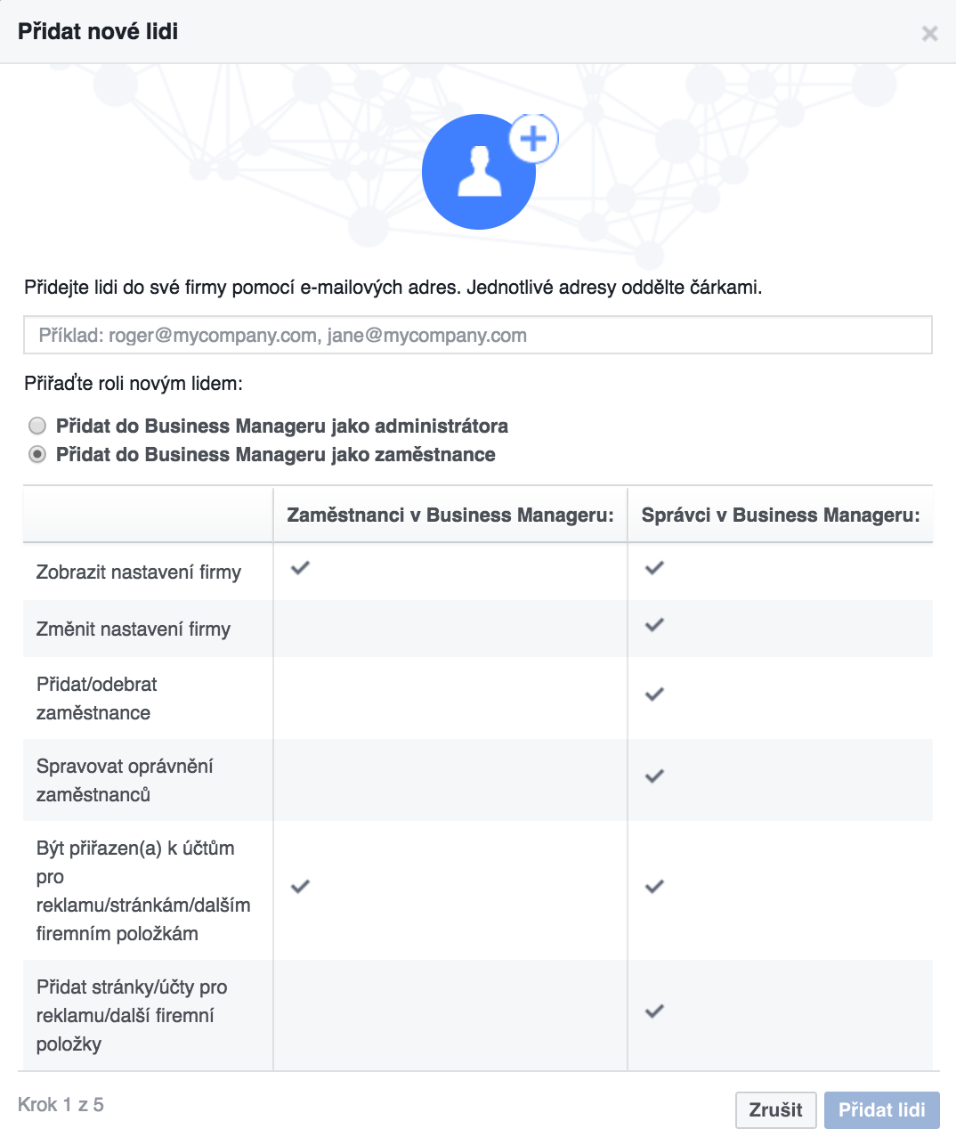Click the Zrušit button

pyautogui.click(x=775, y=1109)
